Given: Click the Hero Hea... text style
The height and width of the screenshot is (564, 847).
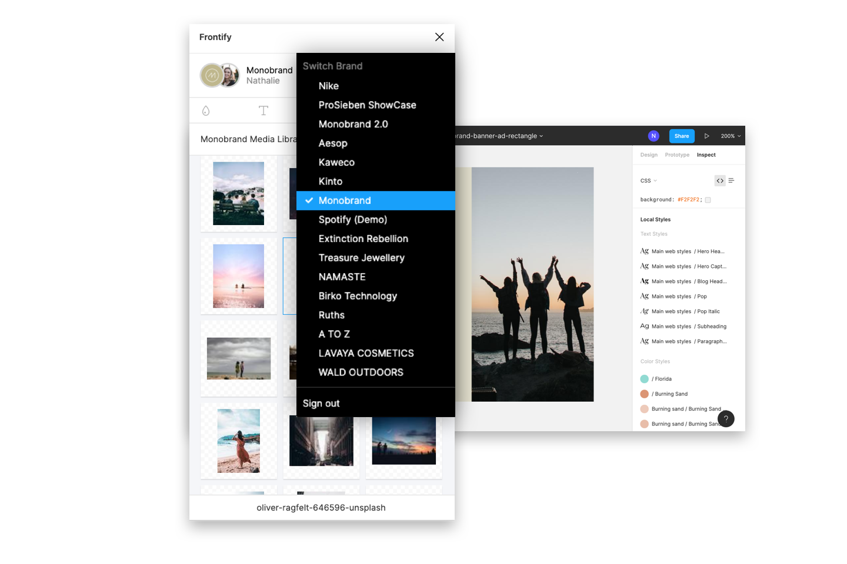Looking at the screenshot, I should [682, 251].
